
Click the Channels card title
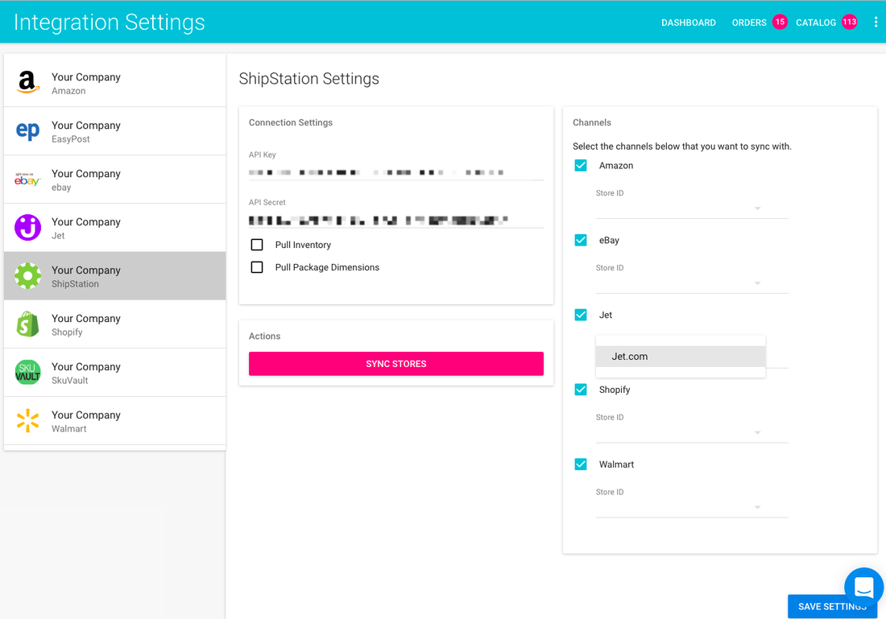pyautogui.click(x=592, y=122)
